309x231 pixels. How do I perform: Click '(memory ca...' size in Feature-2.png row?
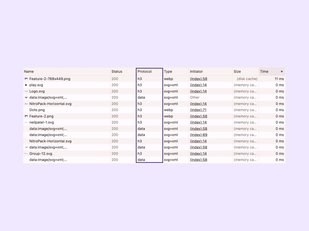(x=245, y=116)
